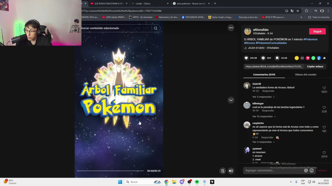Open Chrome Extensions puzzle icon
The height and width of the screenshot is (186, 332).
(x=307, y=11)
